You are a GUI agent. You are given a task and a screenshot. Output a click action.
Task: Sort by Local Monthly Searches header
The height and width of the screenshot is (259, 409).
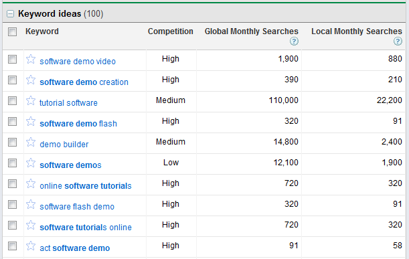[x=357, y=31]
